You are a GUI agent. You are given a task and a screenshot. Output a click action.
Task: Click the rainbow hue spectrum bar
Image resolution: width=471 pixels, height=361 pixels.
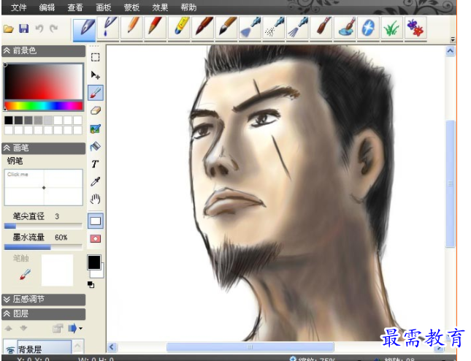43,106
